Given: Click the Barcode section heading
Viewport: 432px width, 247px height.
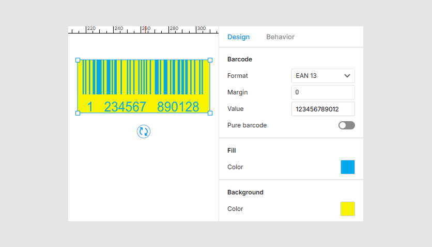Looking at the screenshot, I should 240,59.
